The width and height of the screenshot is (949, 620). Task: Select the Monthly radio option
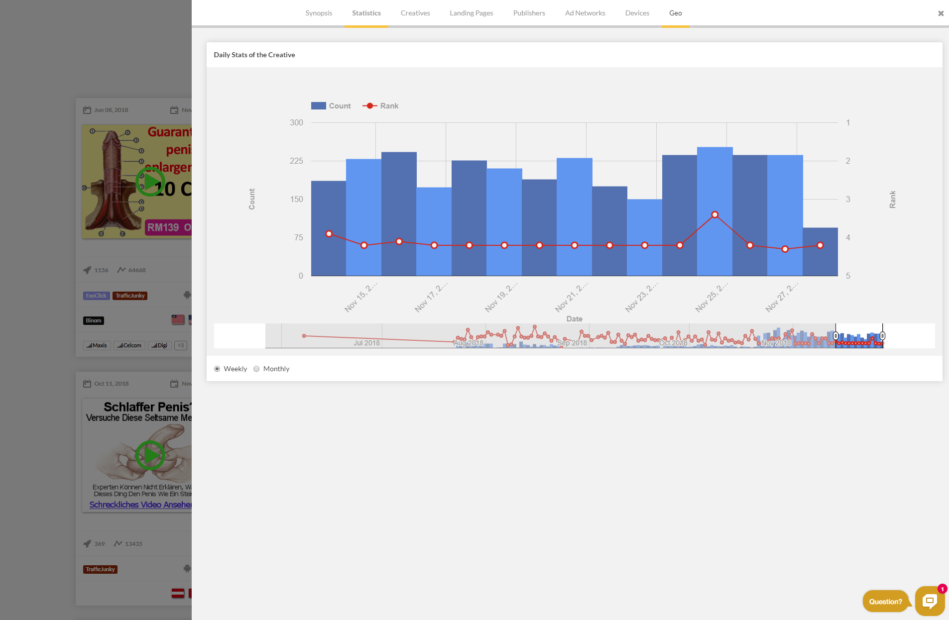coord(256,369)
